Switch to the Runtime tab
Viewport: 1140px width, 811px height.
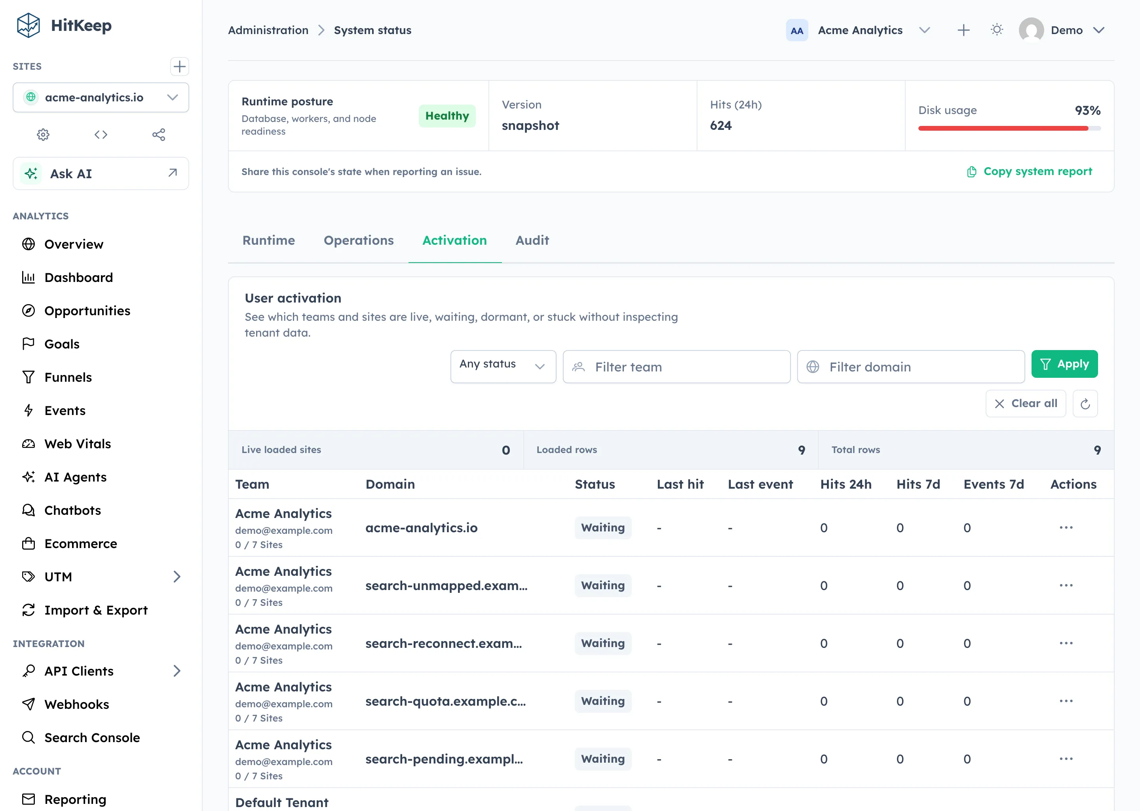click(x=268, y=240)
